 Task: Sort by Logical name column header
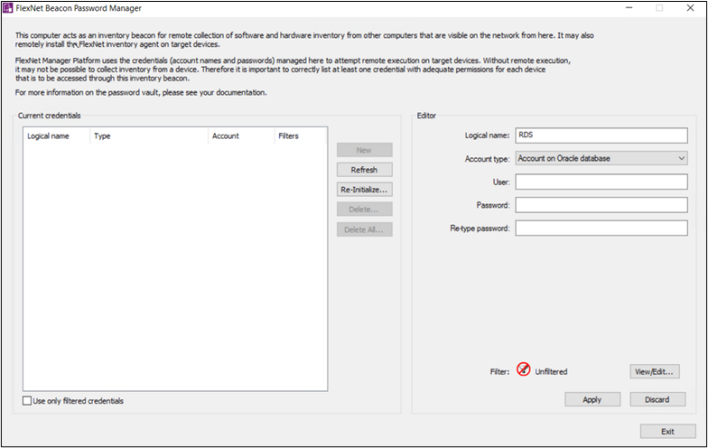[56, 135]
